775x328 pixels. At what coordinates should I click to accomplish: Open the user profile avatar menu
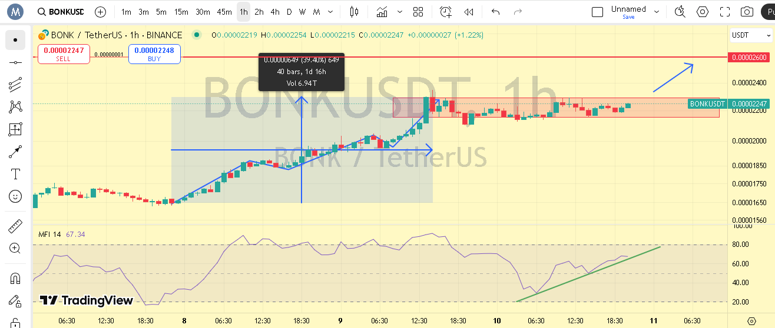coord(15,11)
